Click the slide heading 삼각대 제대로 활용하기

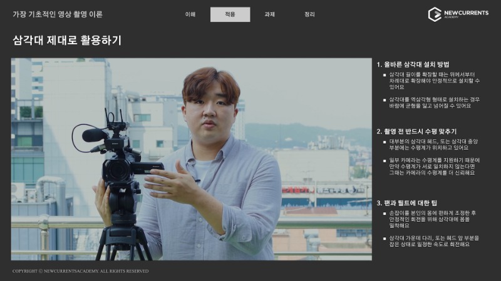pos(67,41)
